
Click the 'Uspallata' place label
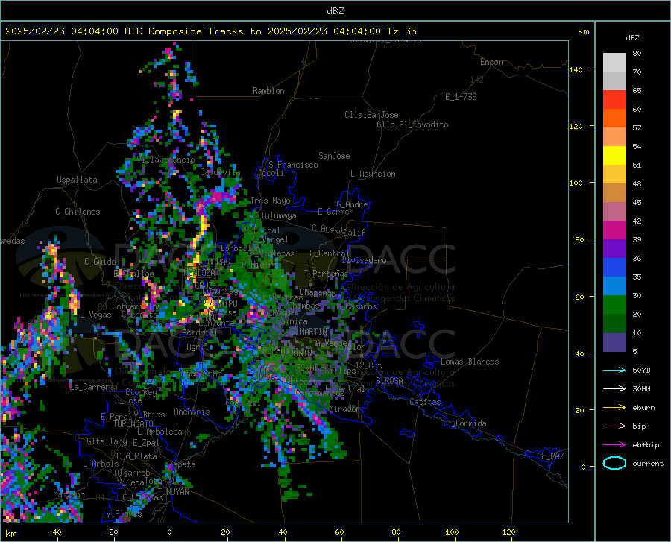pyautogui.click(x=77, y=180)
